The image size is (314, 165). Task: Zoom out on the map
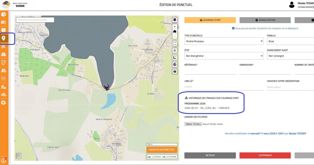click(175, 37)
